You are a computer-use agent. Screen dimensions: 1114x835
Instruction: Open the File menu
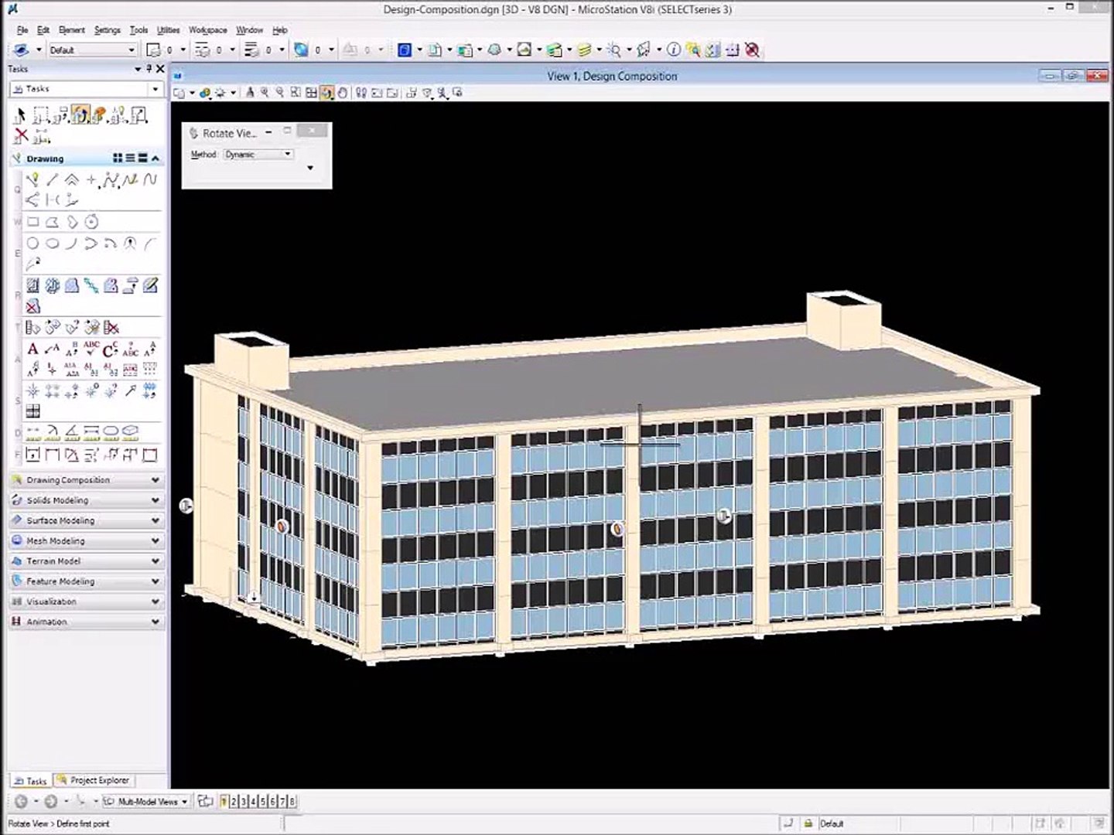click(x=22, y=30)
